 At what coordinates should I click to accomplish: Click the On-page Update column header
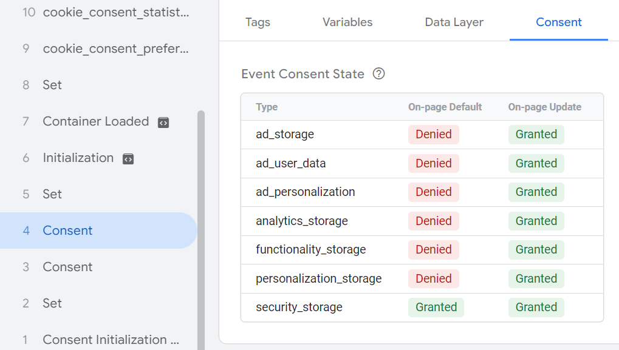[544, 107]
